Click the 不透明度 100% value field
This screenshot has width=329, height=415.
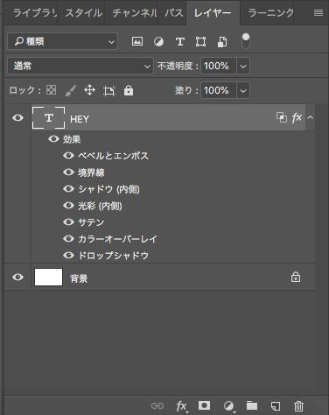(x=219, y=66)
